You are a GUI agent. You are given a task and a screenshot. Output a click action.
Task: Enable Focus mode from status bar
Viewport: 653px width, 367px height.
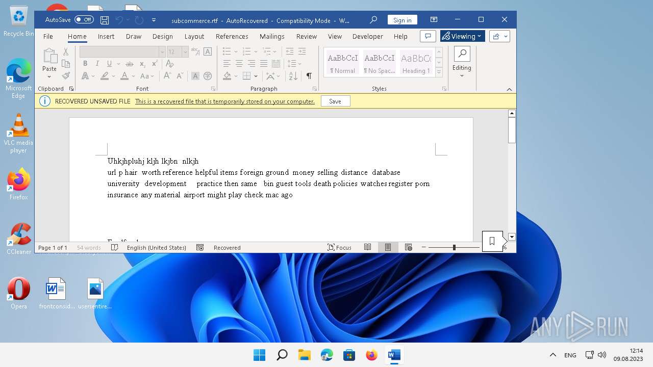[x=339, y=248]
